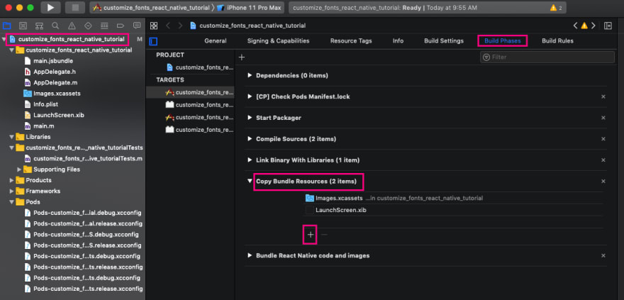This screenshot has width=624, height=300.
Task: Expand the Libraries folder
Action: tap(11, 137)
